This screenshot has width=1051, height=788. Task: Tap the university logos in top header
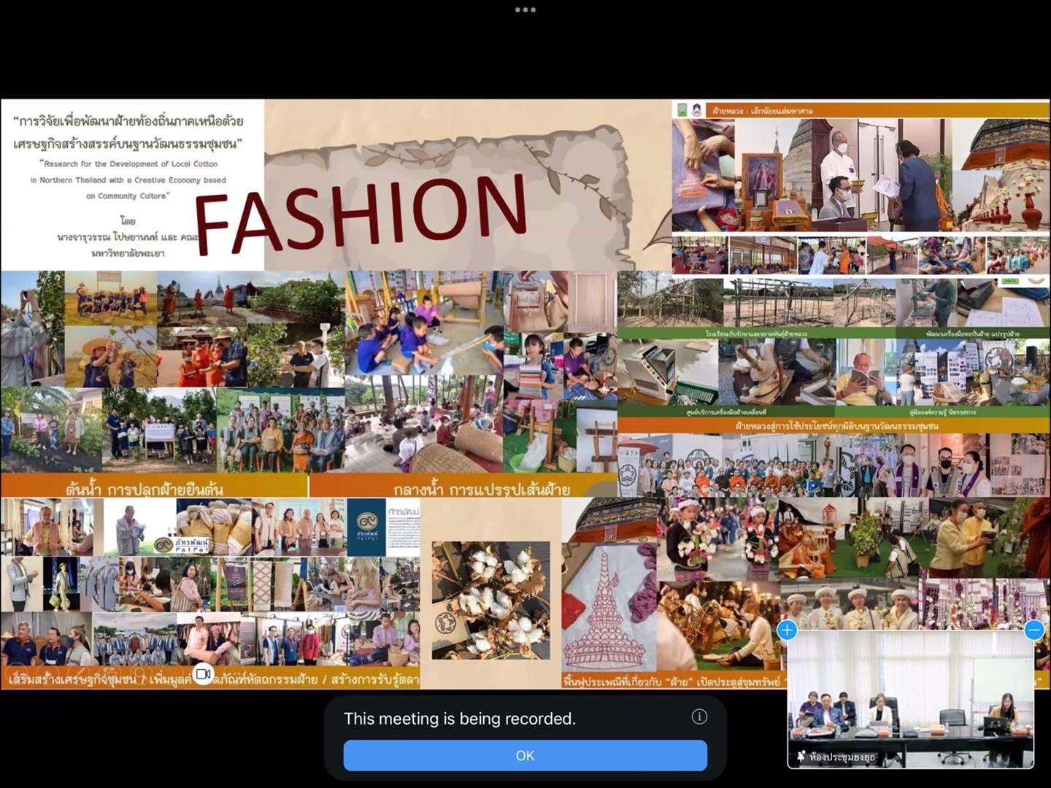689,110
